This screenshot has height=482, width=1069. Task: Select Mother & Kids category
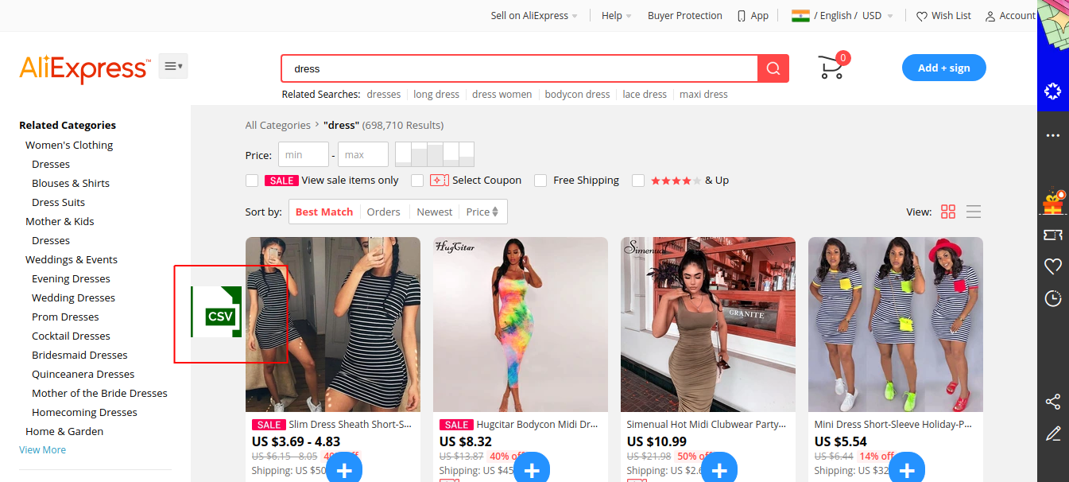pyautogui.click(x=60, y=221)
